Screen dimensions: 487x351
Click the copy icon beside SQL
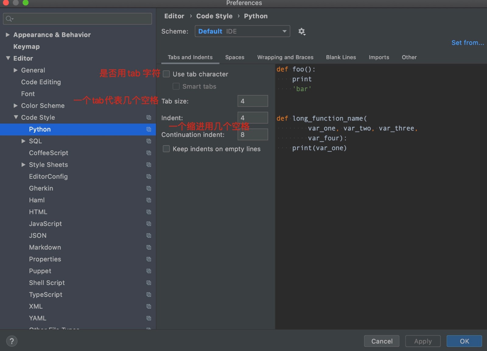coord(149,141)
